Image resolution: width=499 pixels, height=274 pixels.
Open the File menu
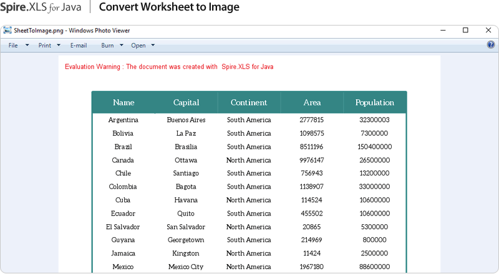click(x=13, y=45)
